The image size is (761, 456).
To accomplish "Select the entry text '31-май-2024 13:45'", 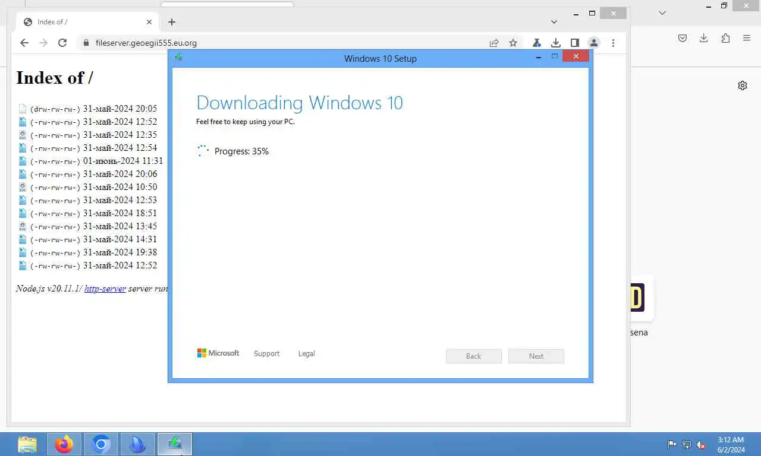I will pyautogui.click(x=120, y=226).
